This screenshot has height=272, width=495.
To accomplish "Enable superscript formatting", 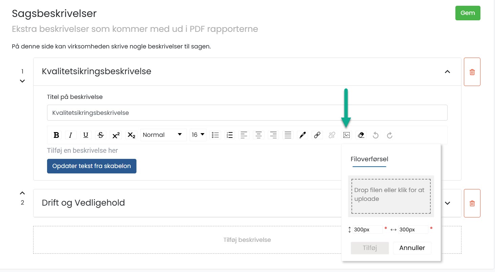I will pyautogui.click(x=116, y=135).
